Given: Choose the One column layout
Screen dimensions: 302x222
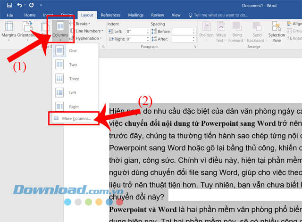Looking at the screenshot, I should [x=75, y=50].
